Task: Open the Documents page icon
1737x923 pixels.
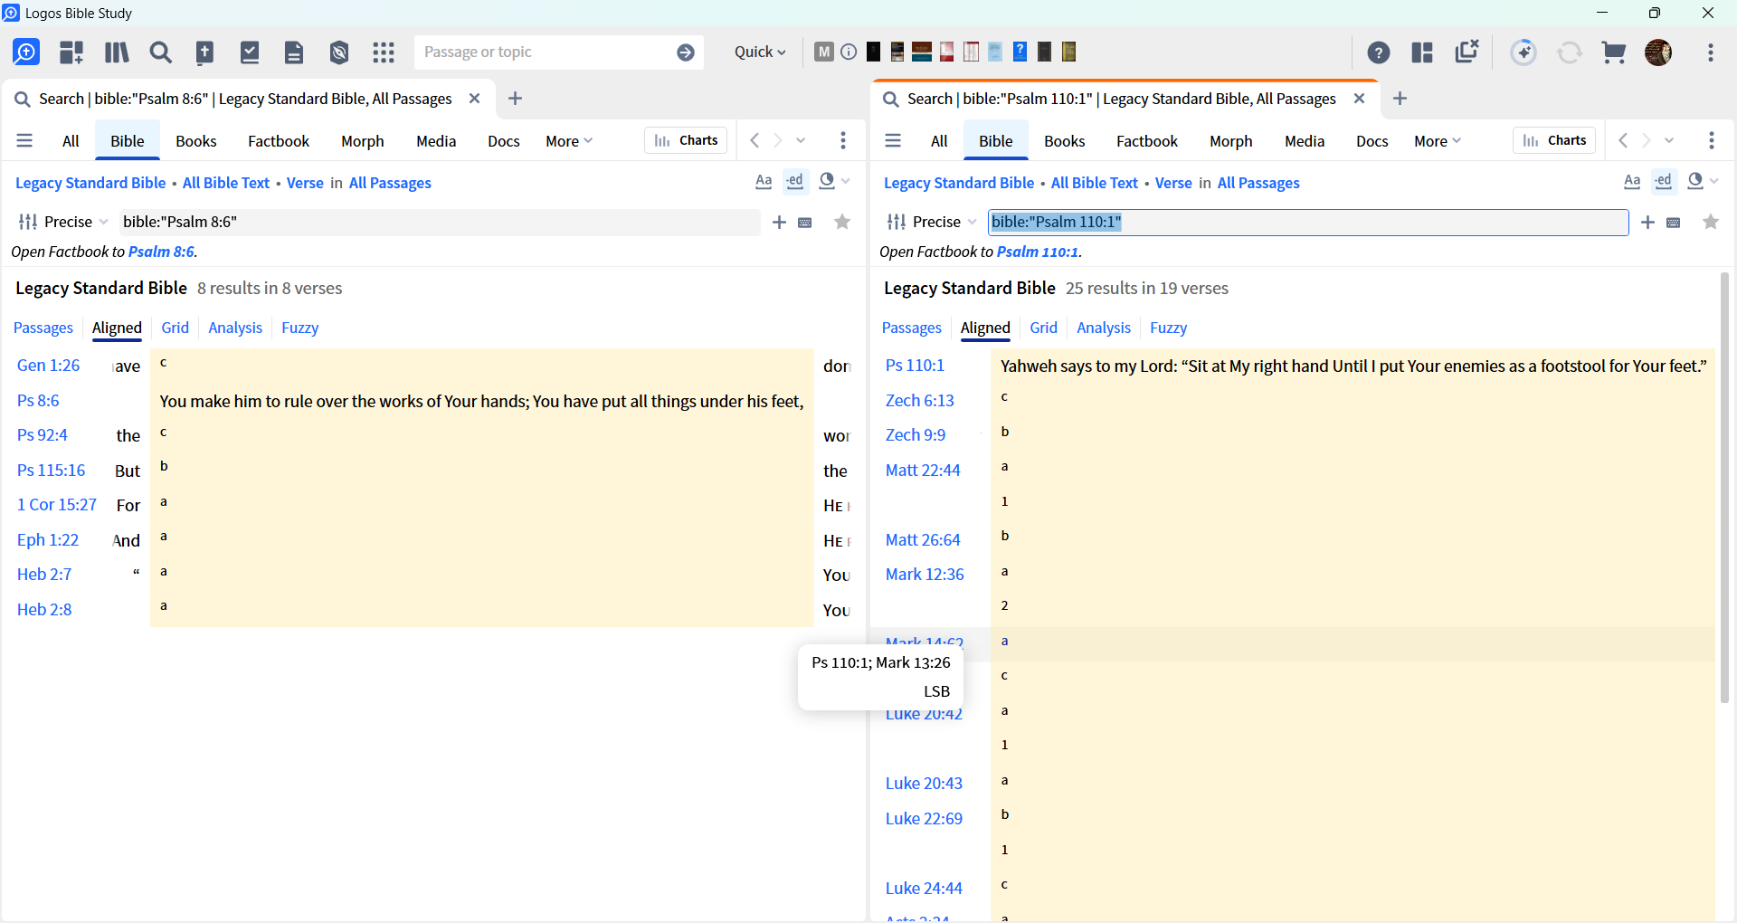Action: pyautogui.click(x=294, y=52)
